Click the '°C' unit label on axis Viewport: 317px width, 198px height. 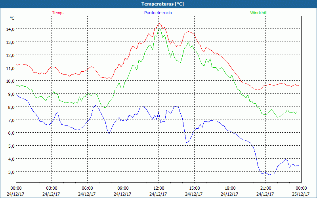point(12,18)
